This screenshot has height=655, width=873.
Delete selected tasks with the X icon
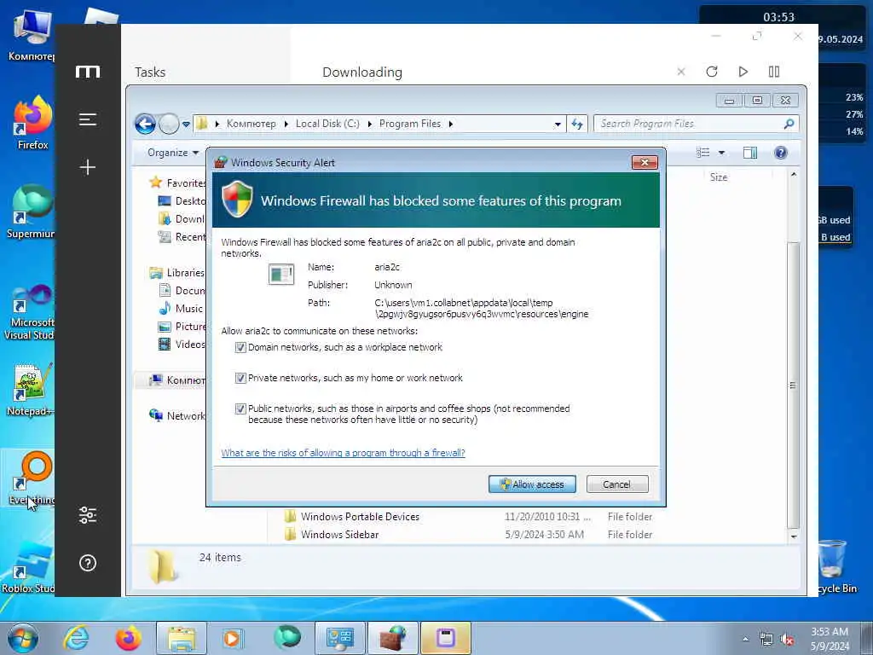pyautogui.click(x=681, y=72)
